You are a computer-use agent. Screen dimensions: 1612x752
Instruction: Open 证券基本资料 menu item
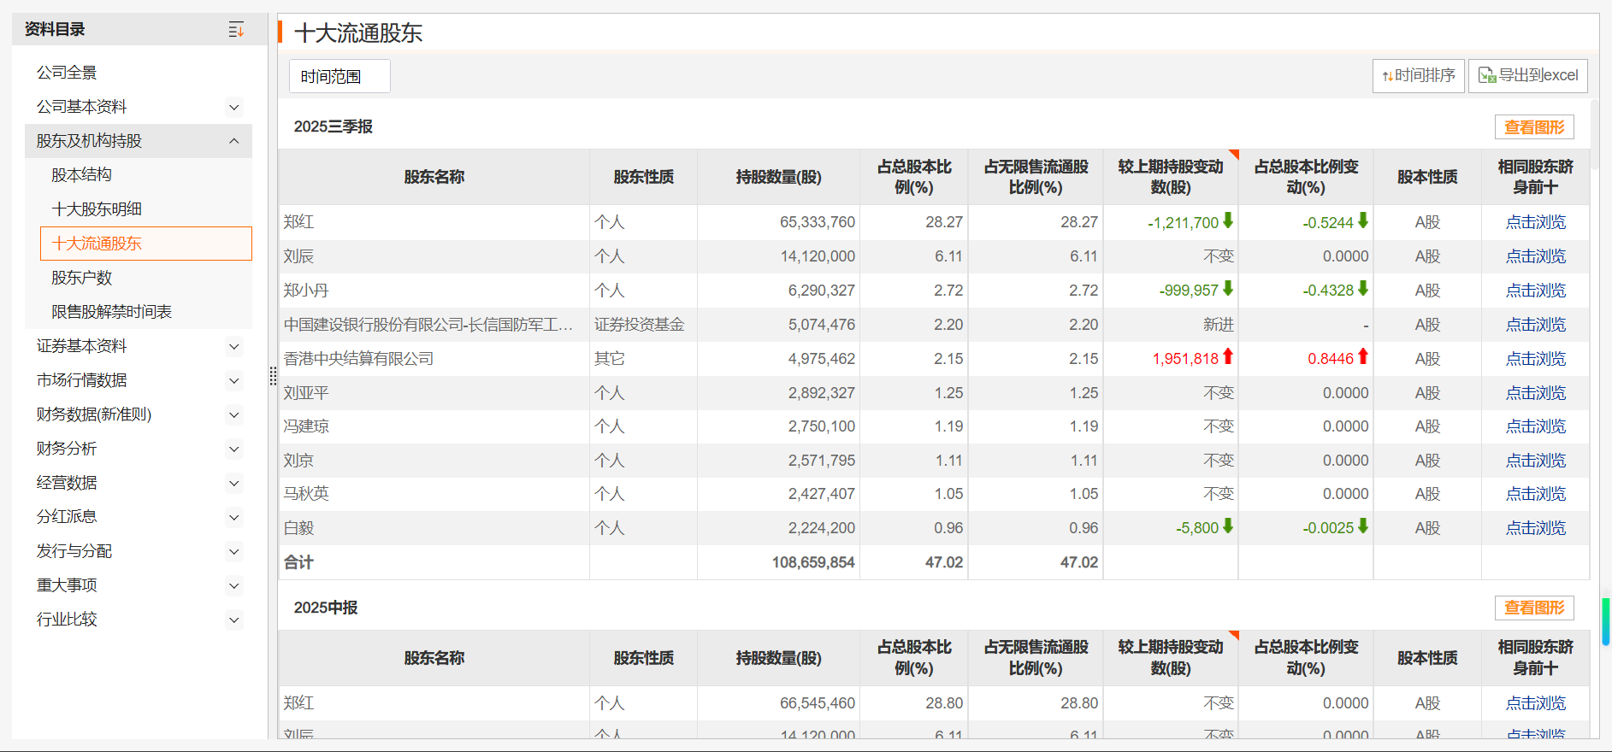[81, 346]
